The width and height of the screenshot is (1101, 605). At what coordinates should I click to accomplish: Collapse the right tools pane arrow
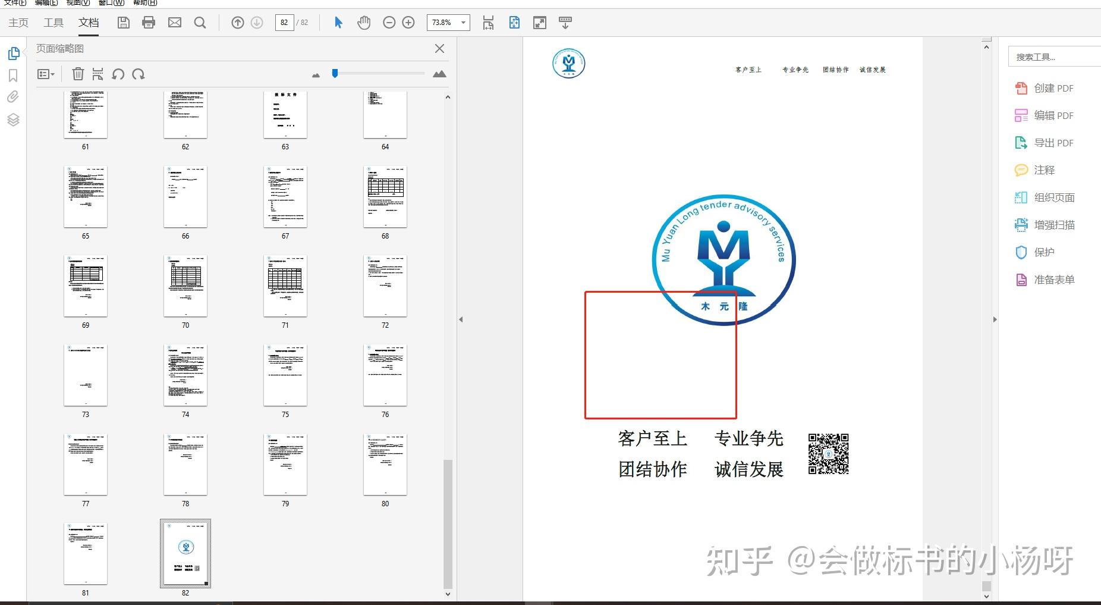(x=995, y=319)
